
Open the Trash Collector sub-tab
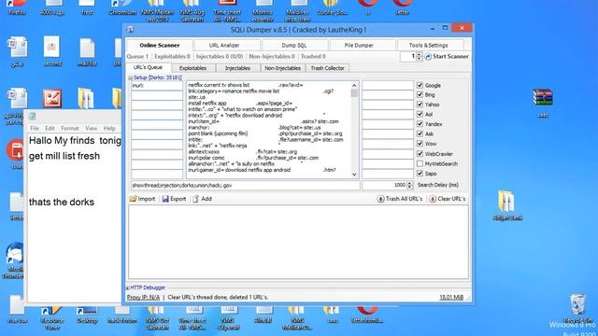pyautogui.click(x=327, y=68)
